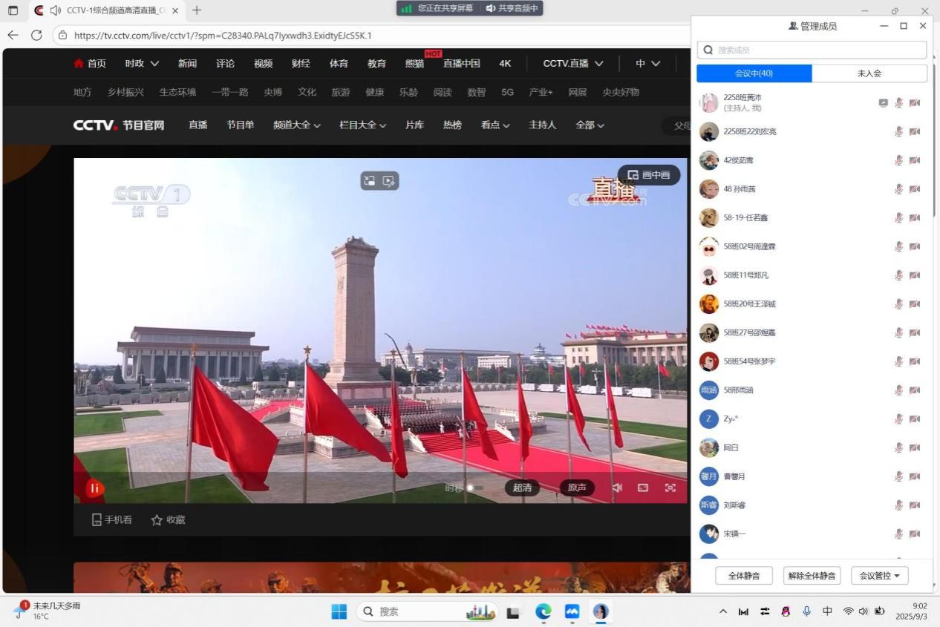Toggle microphone for host 2258班黄沛
Viewport: 940px width, 627px height.
(898, 103)
